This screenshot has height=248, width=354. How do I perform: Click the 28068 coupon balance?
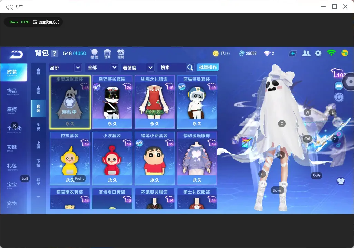click(251, 53)
